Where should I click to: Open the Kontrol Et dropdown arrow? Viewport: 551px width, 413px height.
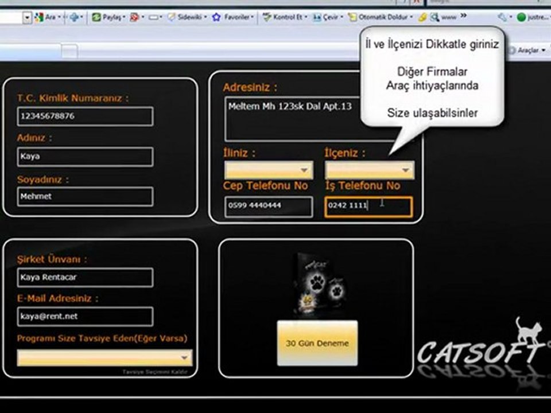pos(306,17)
